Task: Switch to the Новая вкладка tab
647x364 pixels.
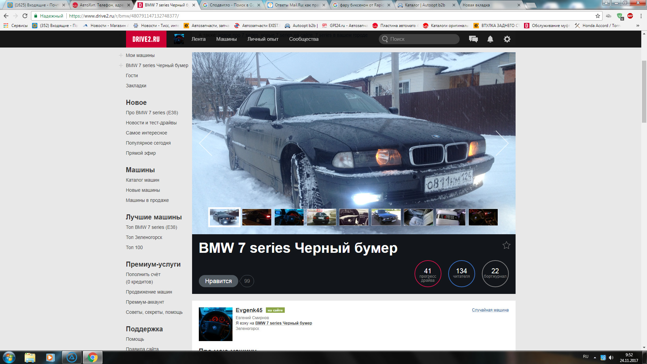Action: point(490,5)
